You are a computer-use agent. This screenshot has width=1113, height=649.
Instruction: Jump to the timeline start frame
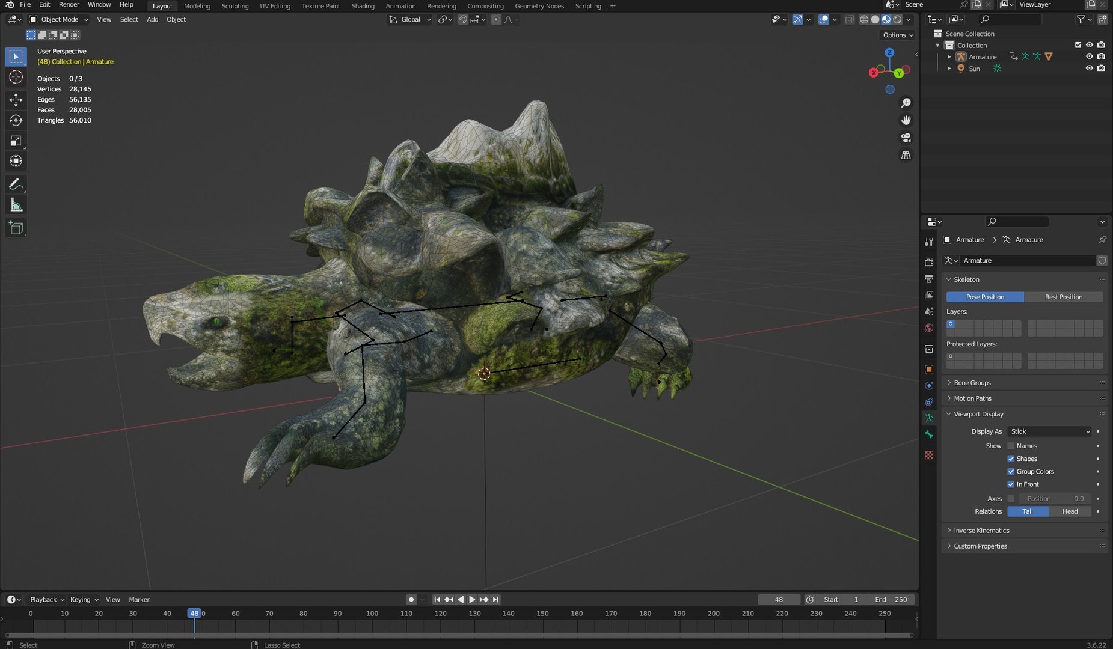437,599
